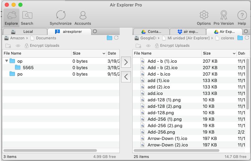
Task: Sort right pane by Date column
Action: tap(241, 53)
